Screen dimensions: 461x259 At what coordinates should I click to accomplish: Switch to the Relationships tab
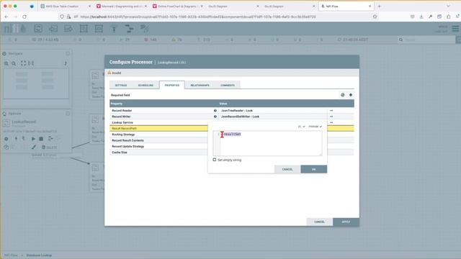(x=200, y=85)
